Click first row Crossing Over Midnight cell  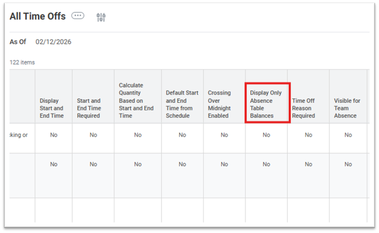[x=224, y=135]
